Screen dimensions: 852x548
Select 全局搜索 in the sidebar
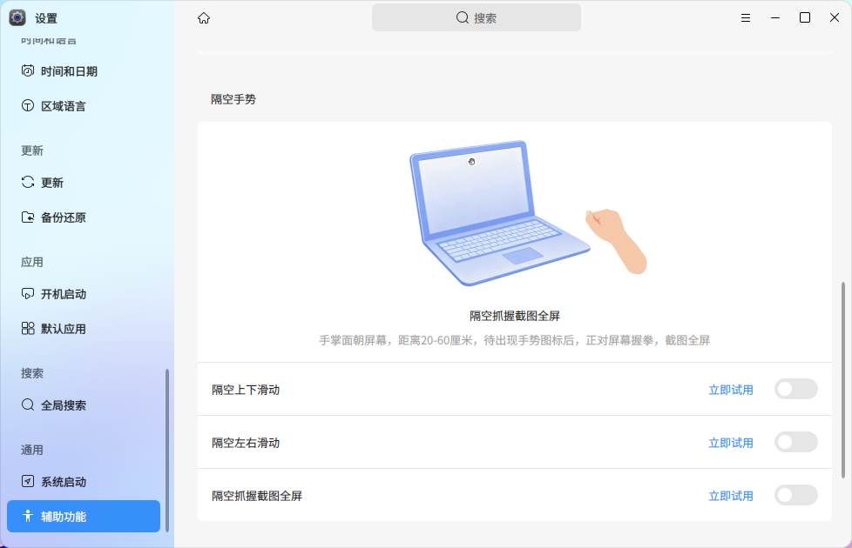[84, 405]
